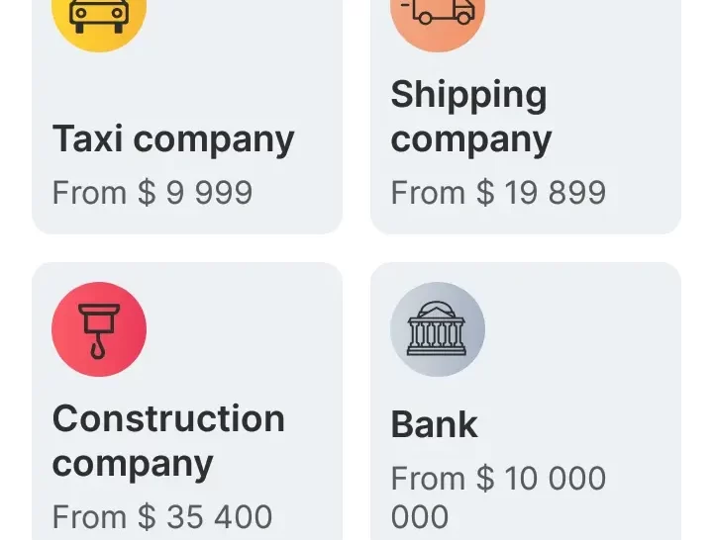The image size is (713, 540).
Task: Click the 'From $ 19 899' price
Action: (x=498, y=192)
